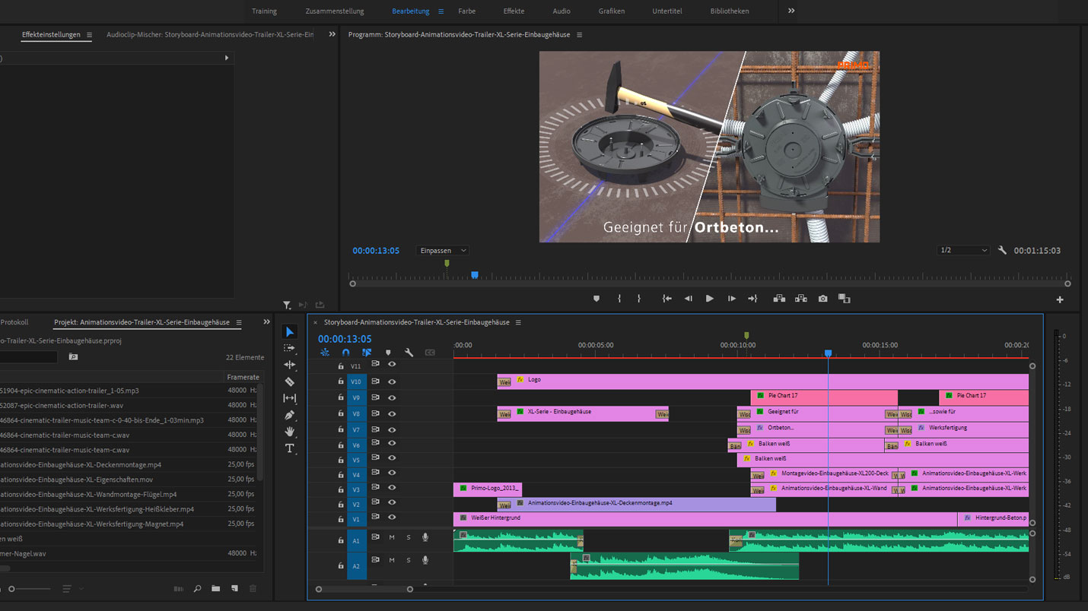
Task: Mute audio track A1
Action: [x=392, y=537]
